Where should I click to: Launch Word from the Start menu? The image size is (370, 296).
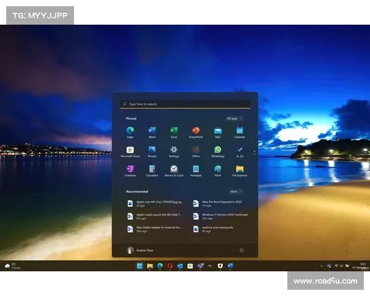(x=152, y=131)
